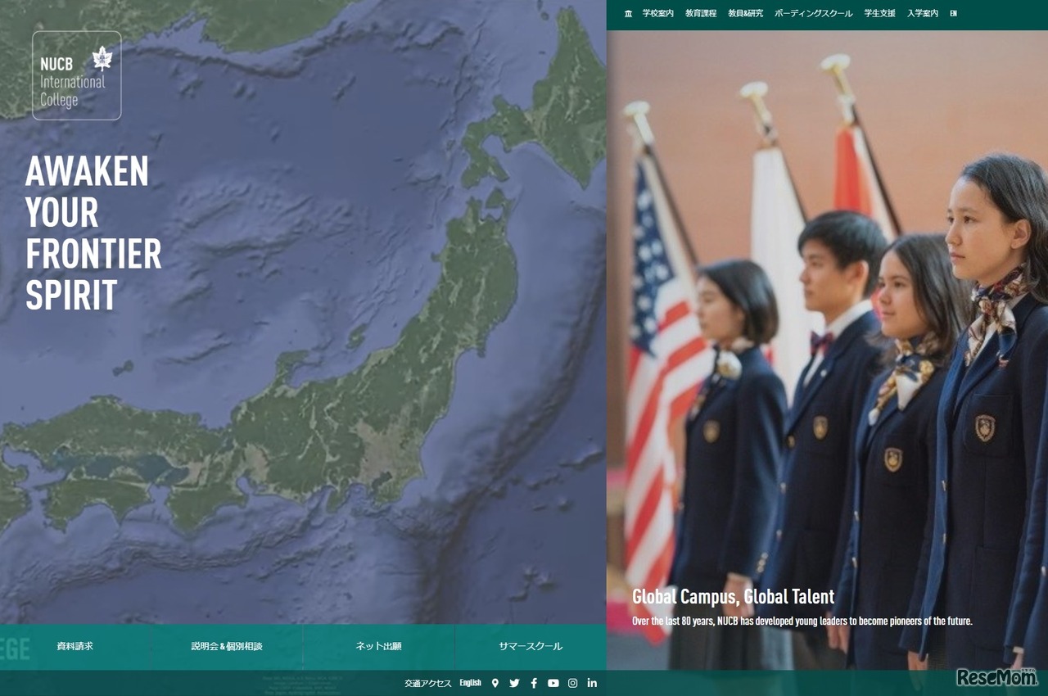Click the 資料請求 button
This screenshot has width=1048, height=696.
click(x=75, y=647)
